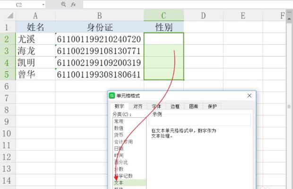Click the magnifier icon beside fx

pos(63,4)
